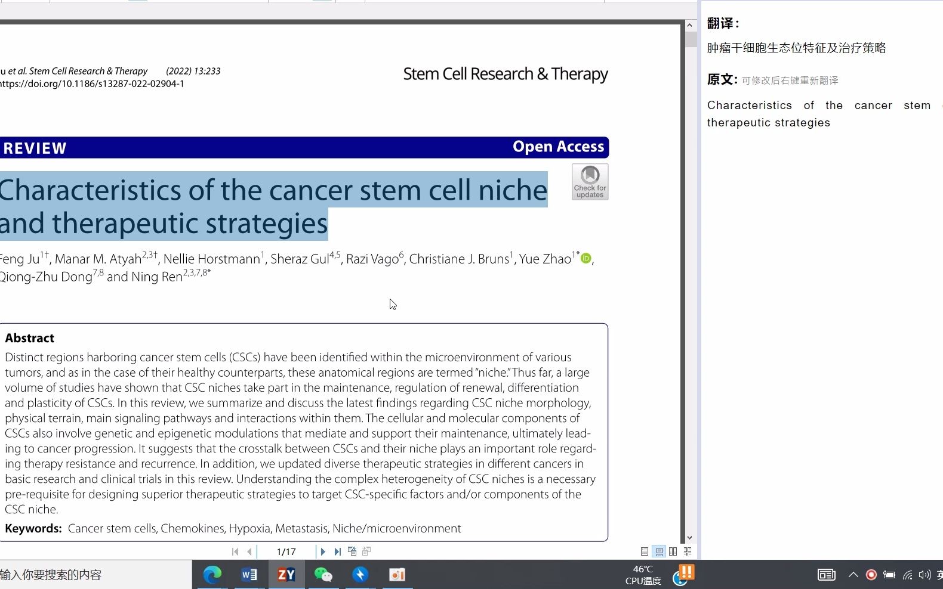This screenshot has width=943, height=589.
Task: Click the Windows taskbar search box
Action: [95, 575]
